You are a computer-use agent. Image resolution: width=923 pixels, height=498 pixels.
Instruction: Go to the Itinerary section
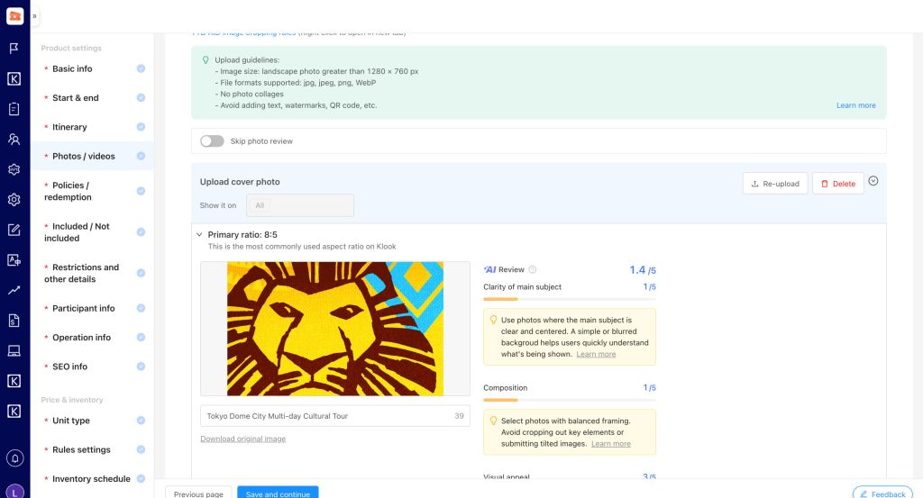point(69,127)
